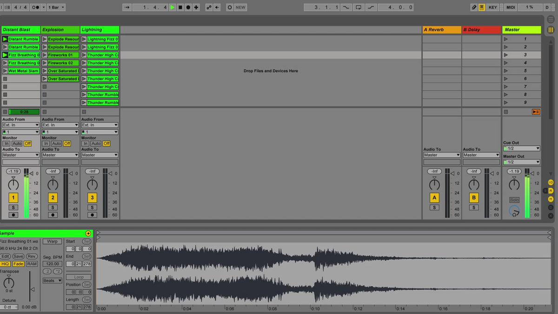Solo track 1 Distant Blast
Screen dimensions: 558x314
pyautogui.click(x=13, y=207)
